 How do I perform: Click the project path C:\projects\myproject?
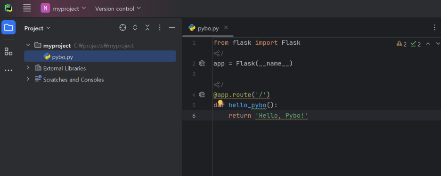pos(104,46)
